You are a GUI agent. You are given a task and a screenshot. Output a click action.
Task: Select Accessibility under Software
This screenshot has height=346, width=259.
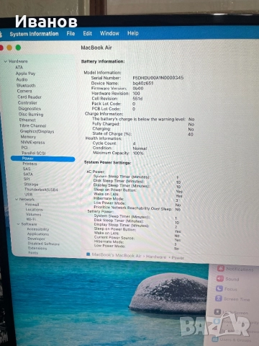pos(38,229)
